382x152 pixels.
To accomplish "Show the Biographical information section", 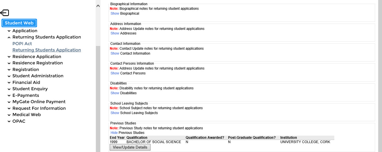I will pos(115,14).
